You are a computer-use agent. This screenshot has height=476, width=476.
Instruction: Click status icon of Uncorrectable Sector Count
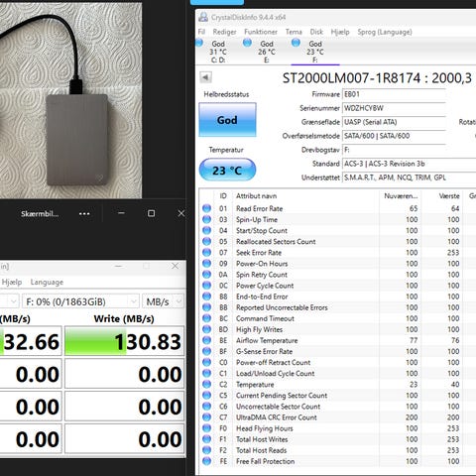207,406
